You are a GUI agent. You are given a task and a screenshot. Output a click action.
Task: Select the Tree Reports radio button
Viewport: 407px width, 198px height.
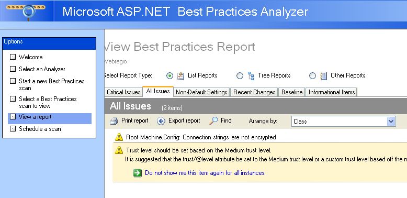240,75
